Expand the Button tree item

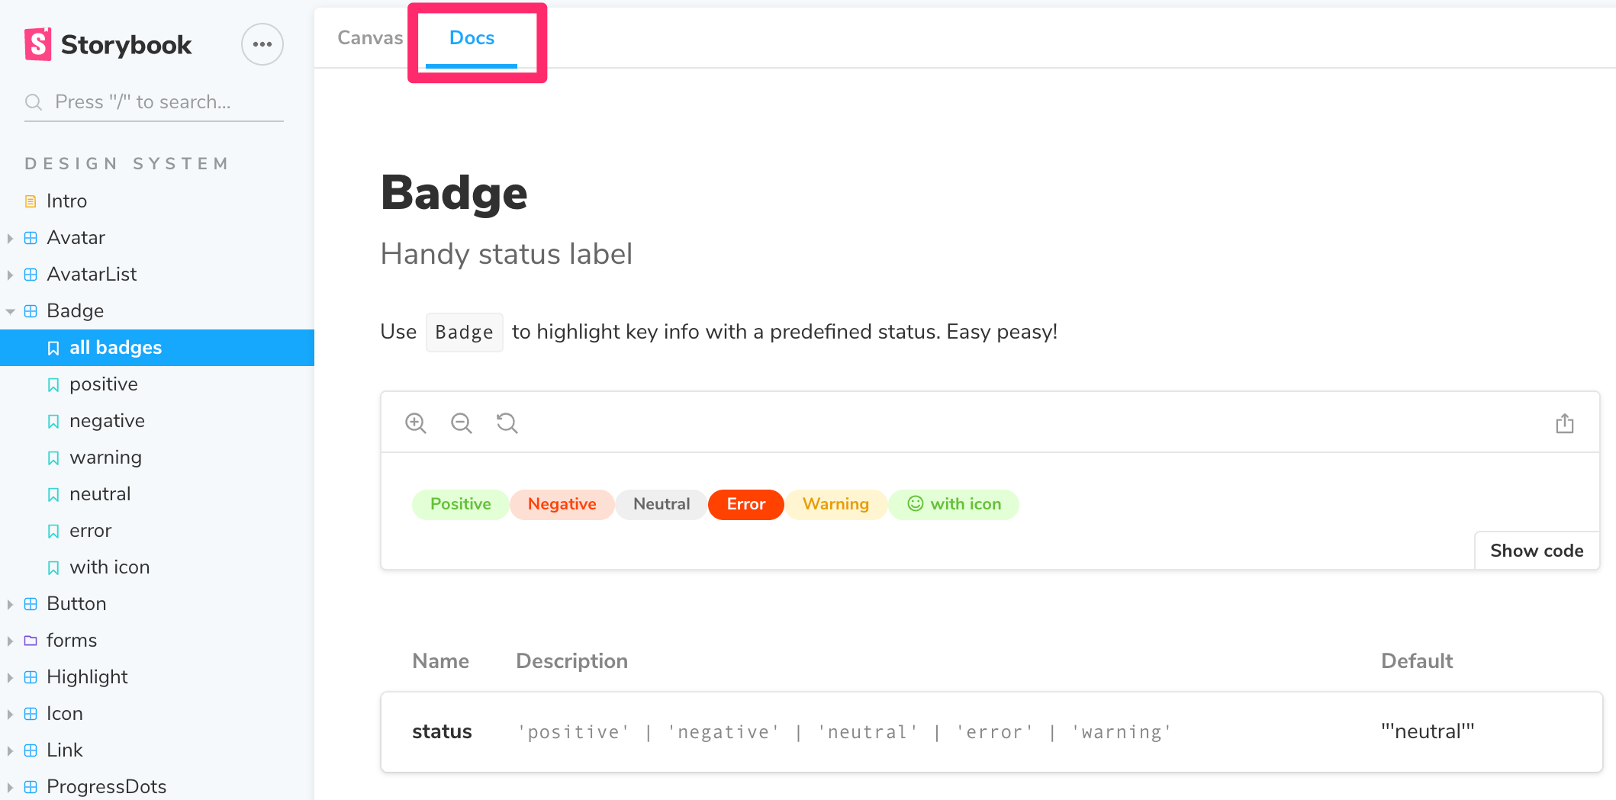[x=10, y=603]
